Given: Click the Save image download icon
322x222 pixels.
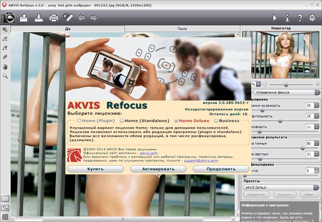Looking at the screenshot, I should [38, 18].
